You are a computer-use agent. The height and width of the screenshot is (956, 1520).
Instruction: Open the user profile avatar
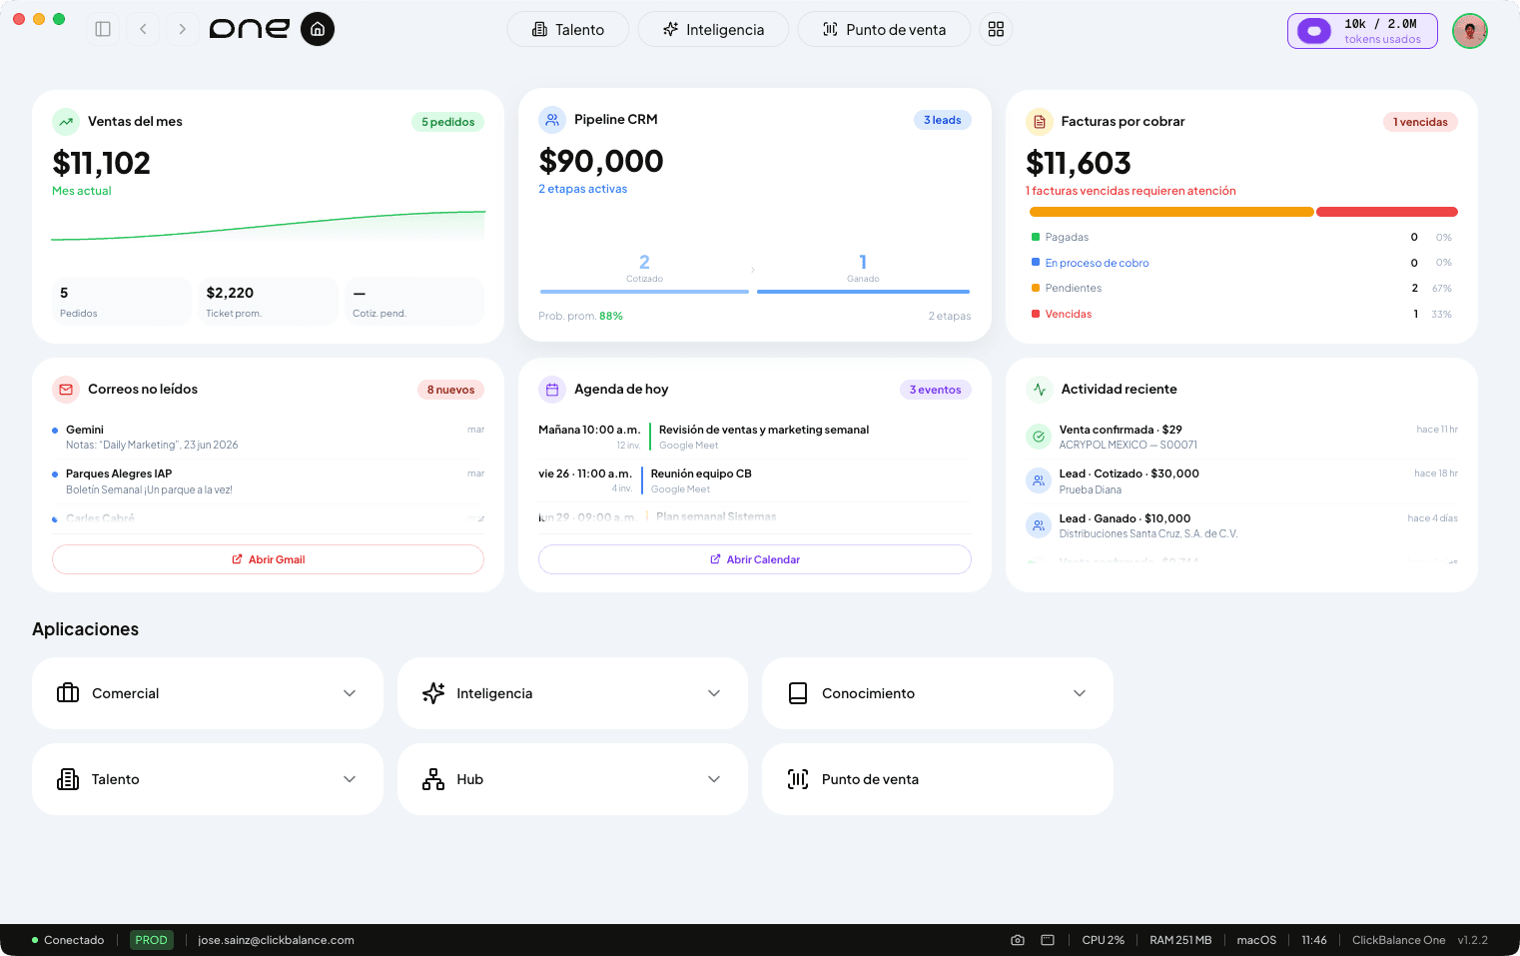coord(1470,30)
